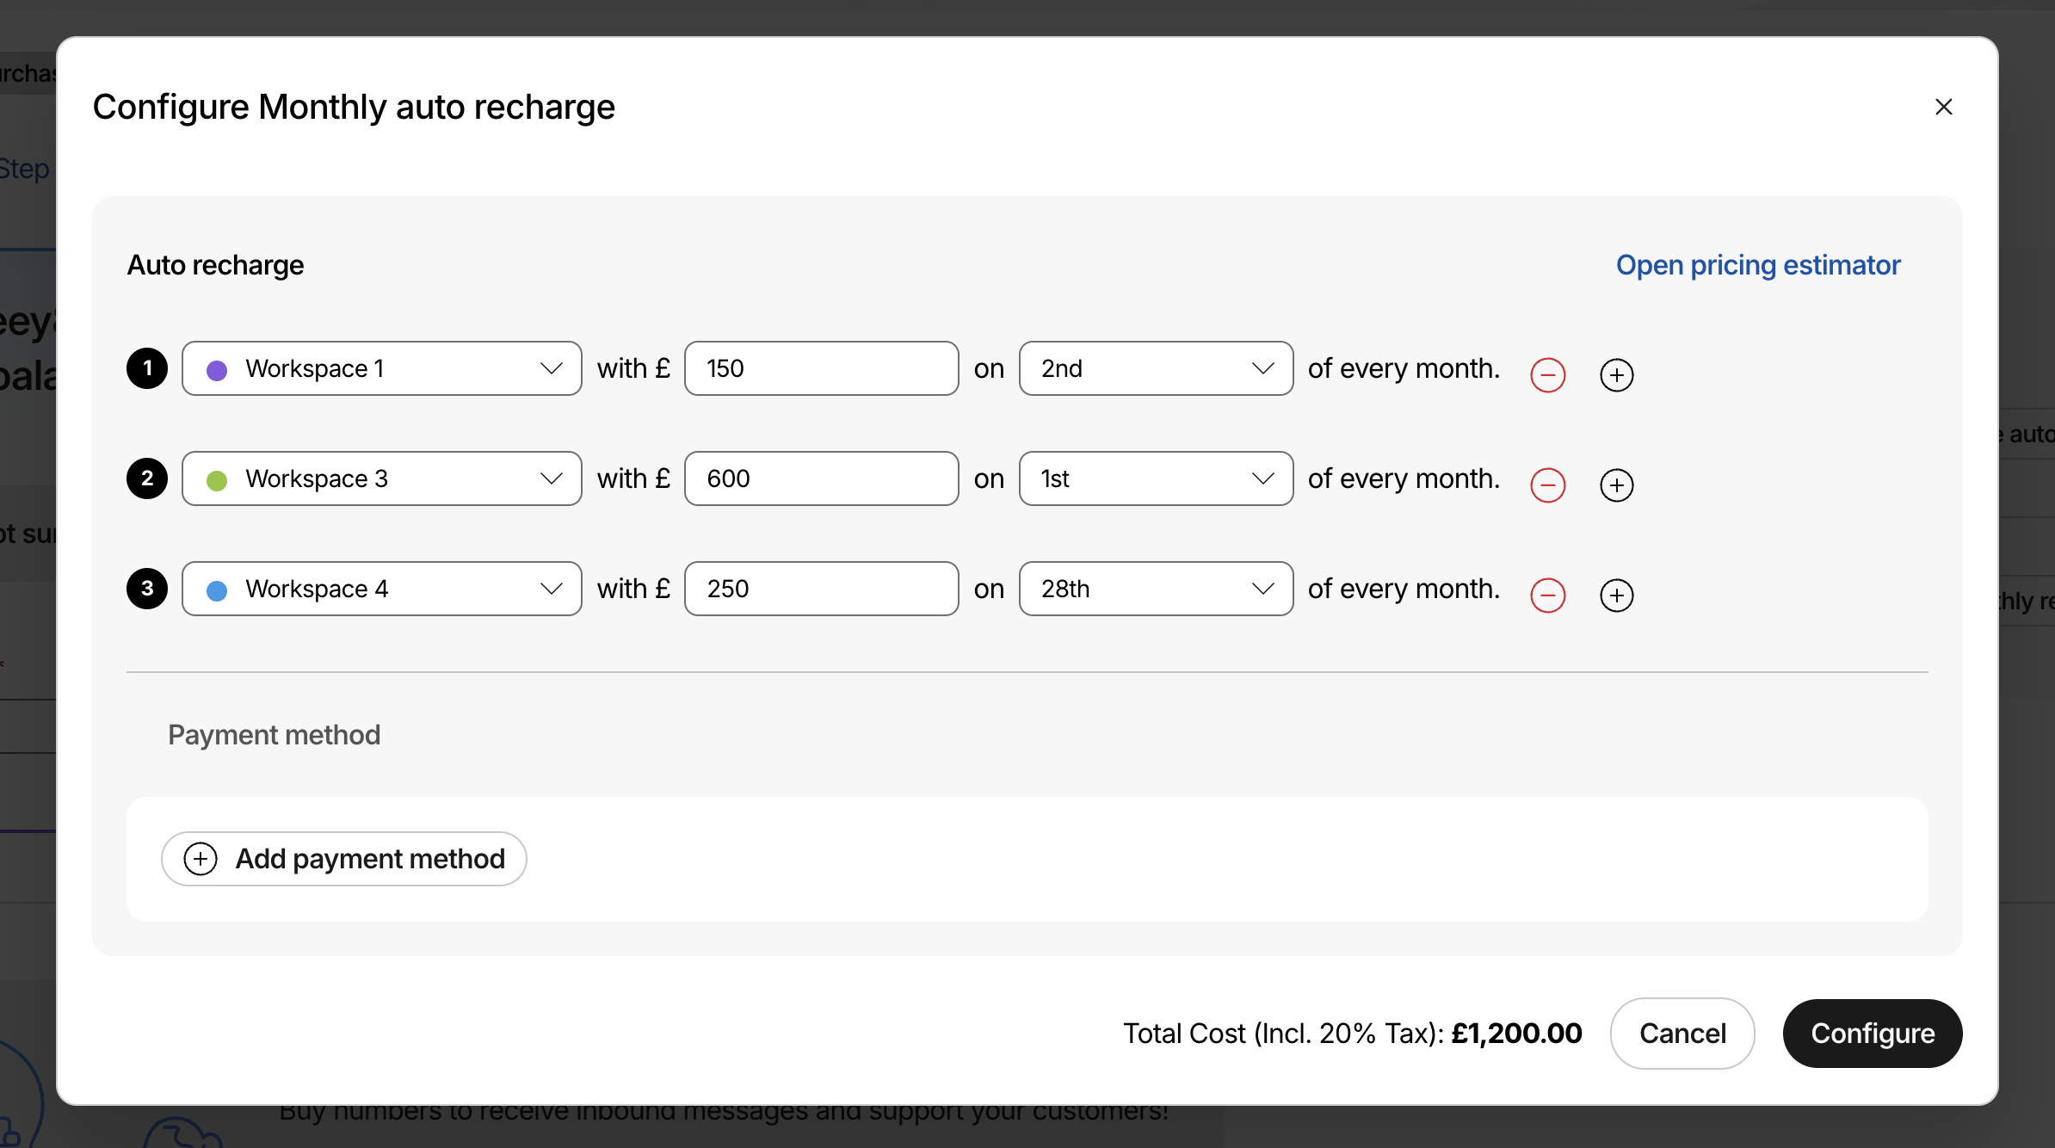Screen dimensions: 2055x1148
Task: Expand the 28th day selector
Action: 1155,589
